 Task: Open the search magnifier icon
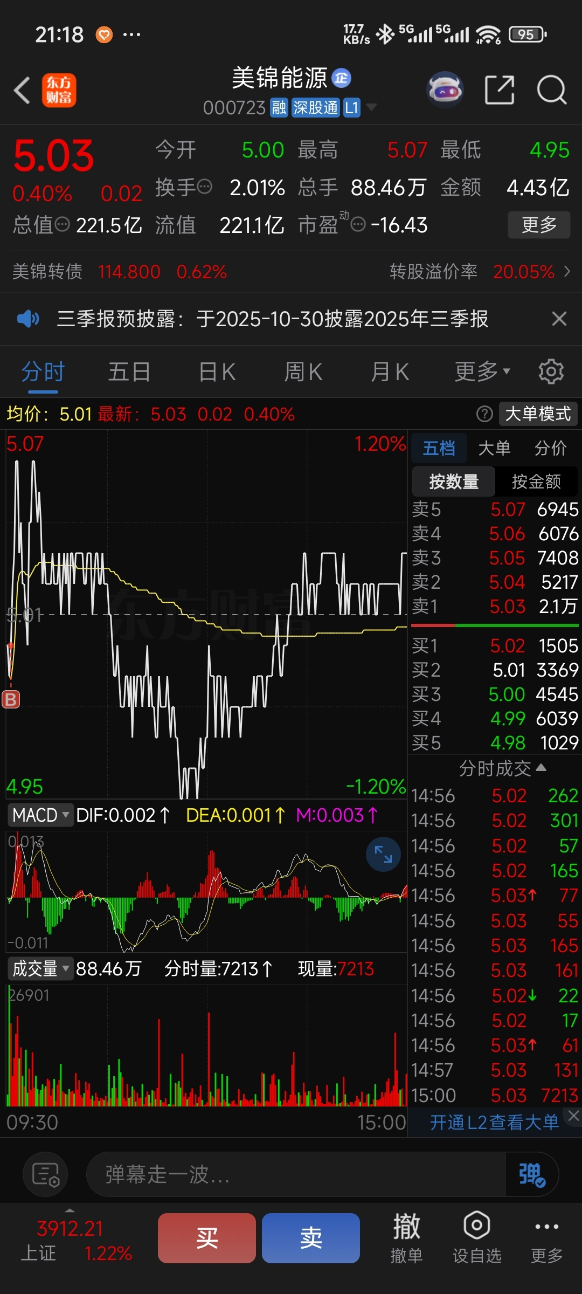552,90
